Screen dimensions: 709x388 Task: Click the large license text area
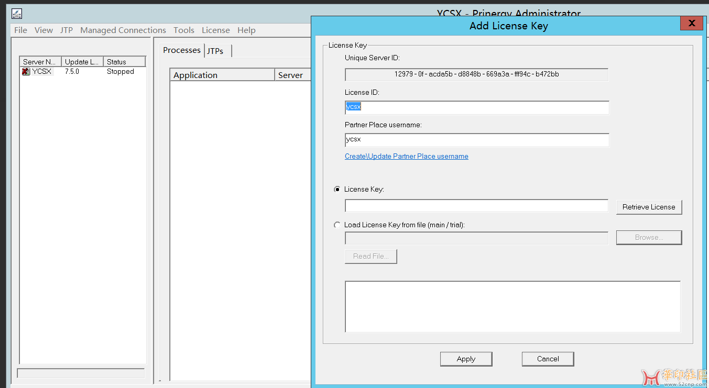click(512, 306)
